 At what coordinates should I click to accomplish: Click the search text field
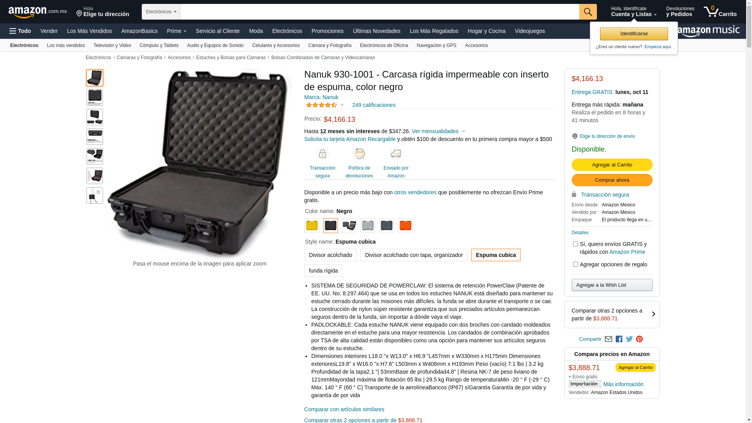click(x=380, y=12)
